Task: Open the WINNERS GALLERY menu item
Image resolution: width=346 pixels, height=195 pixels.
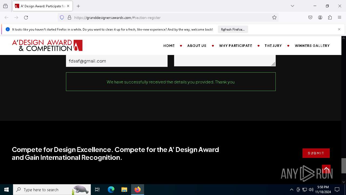Action: (312, 45)
